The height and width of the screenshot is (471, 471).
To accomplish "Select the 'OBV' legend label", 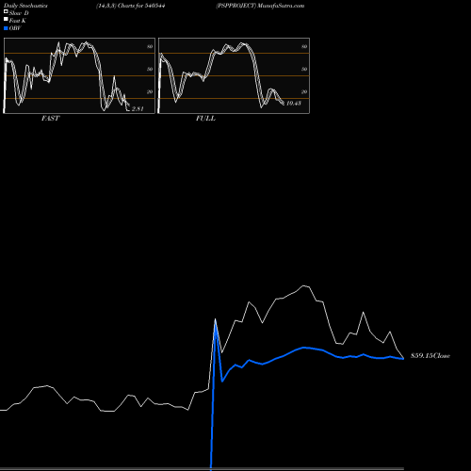I will (x=15, y=28).
